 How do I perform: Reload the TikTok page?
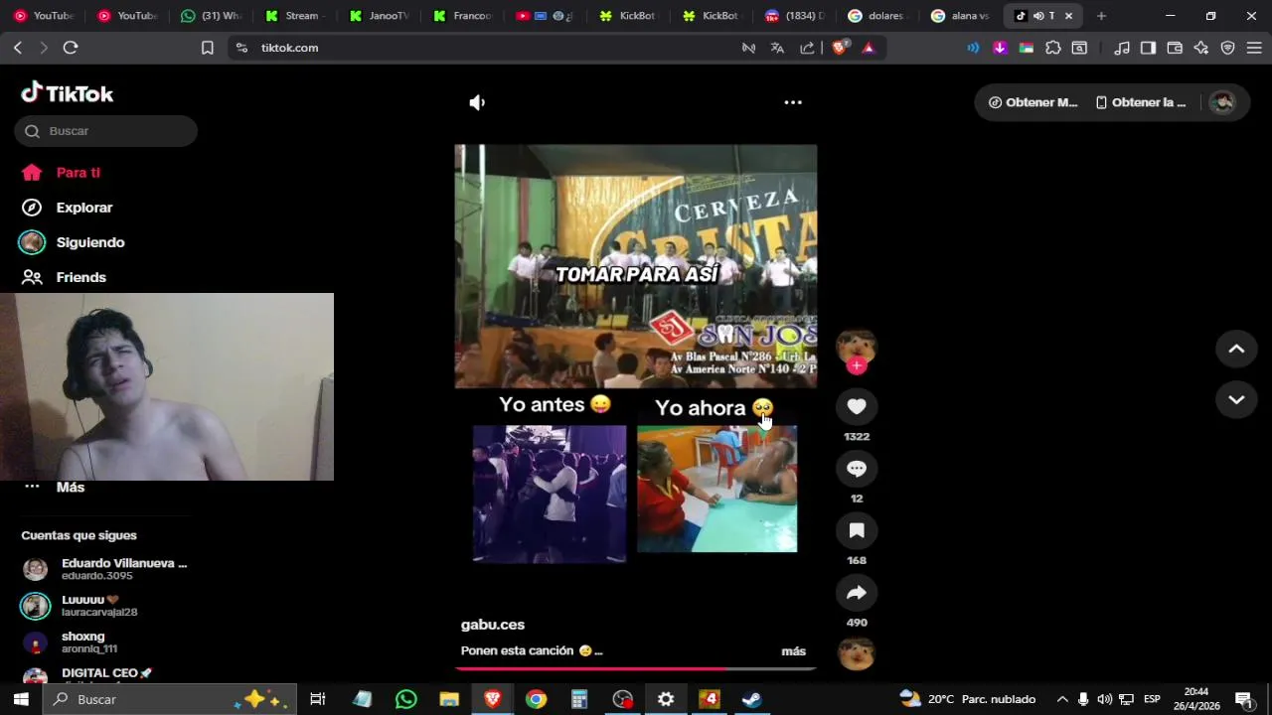(x=71, y=48)
